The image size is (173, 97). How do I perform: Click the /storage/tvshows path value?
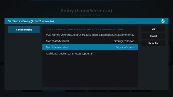coord(124,41)
